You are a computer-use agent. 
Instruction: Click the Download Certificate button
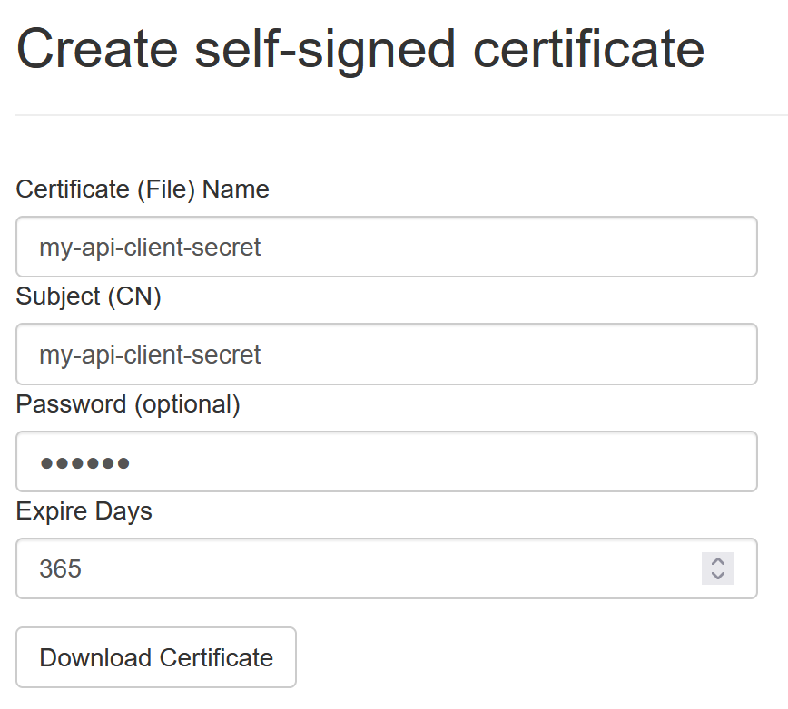[156, 657]
